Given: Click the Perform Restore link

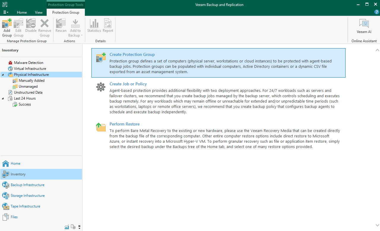Looking at the screenshot, I should point(124,124).
